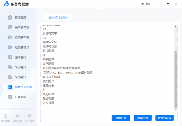Image resolution: width=182 pixels, height=126 pixels.
Task: Click the recognized line 常见问题 in results
Action: (48, 94)
